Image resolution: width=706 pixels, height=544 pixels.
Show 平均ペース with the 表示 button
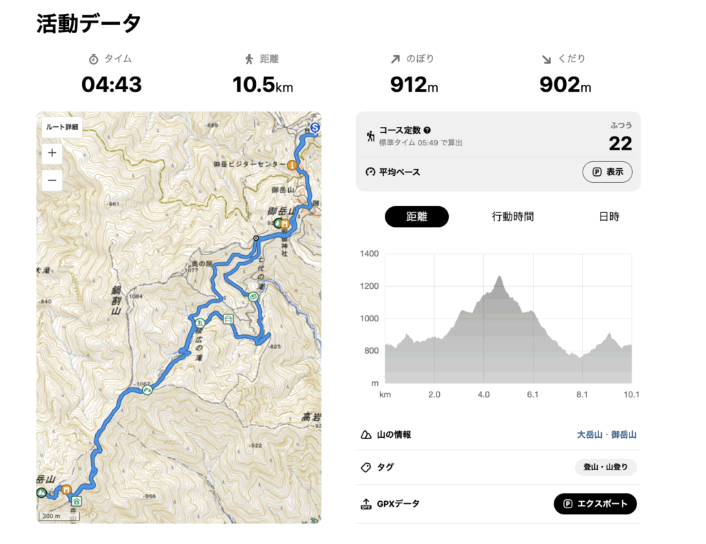pyautogui.click(x=607, y=172)
